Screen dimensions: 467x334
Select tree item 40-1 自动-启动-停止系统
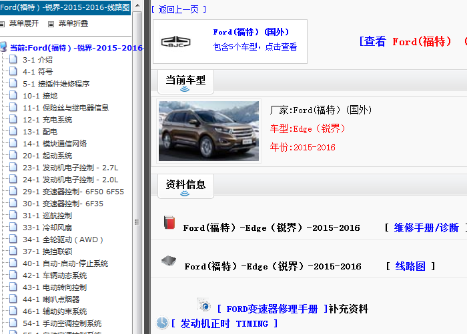pos(65,263)
